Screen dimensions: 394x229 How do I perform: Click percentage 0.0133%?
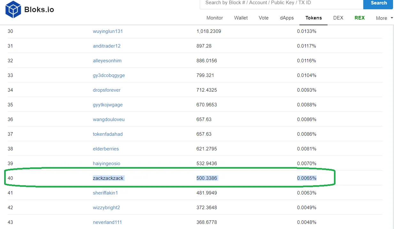coord(307,31)
